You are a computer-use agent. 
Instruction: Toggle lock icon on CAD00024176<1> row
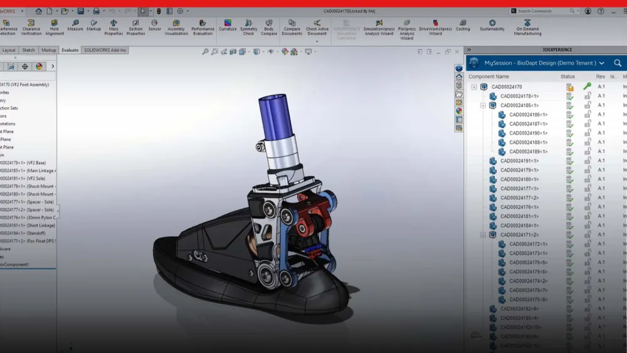[x=587, y=207]
